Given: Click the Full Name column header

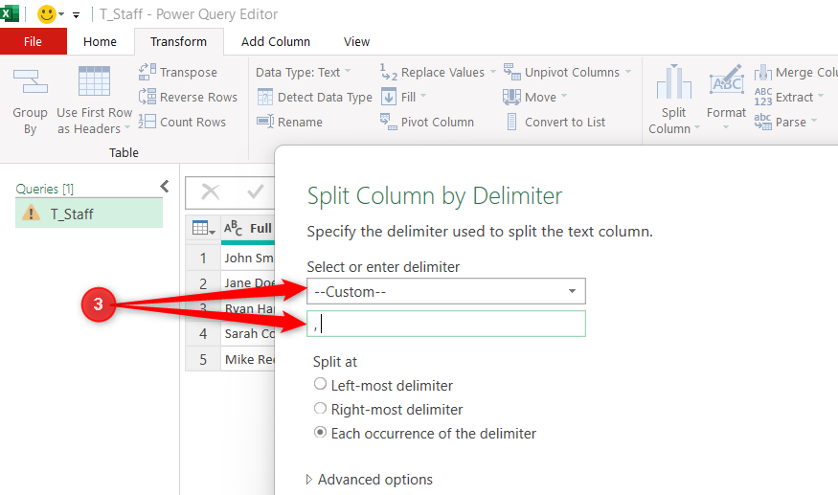Looking at the screenshot, I should coord(248,228).
